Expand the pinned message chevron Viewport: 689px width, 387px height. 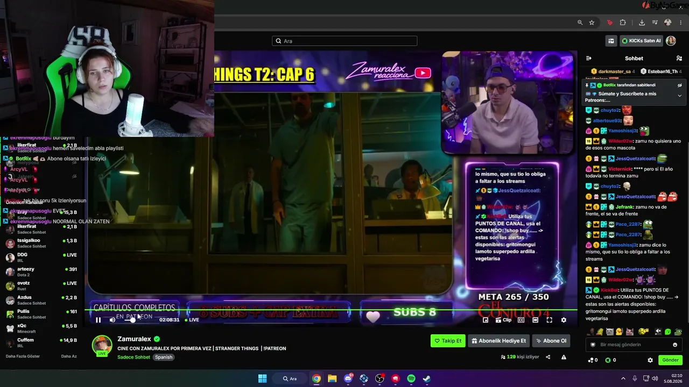pos(679,96)
